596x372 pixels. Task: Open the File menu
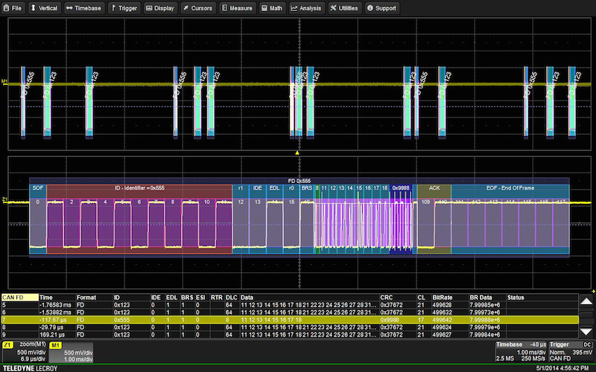(13, 8)
